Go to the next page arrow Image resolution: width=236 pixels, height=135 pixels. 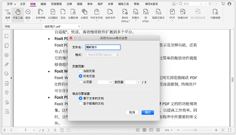pos(49,130)
